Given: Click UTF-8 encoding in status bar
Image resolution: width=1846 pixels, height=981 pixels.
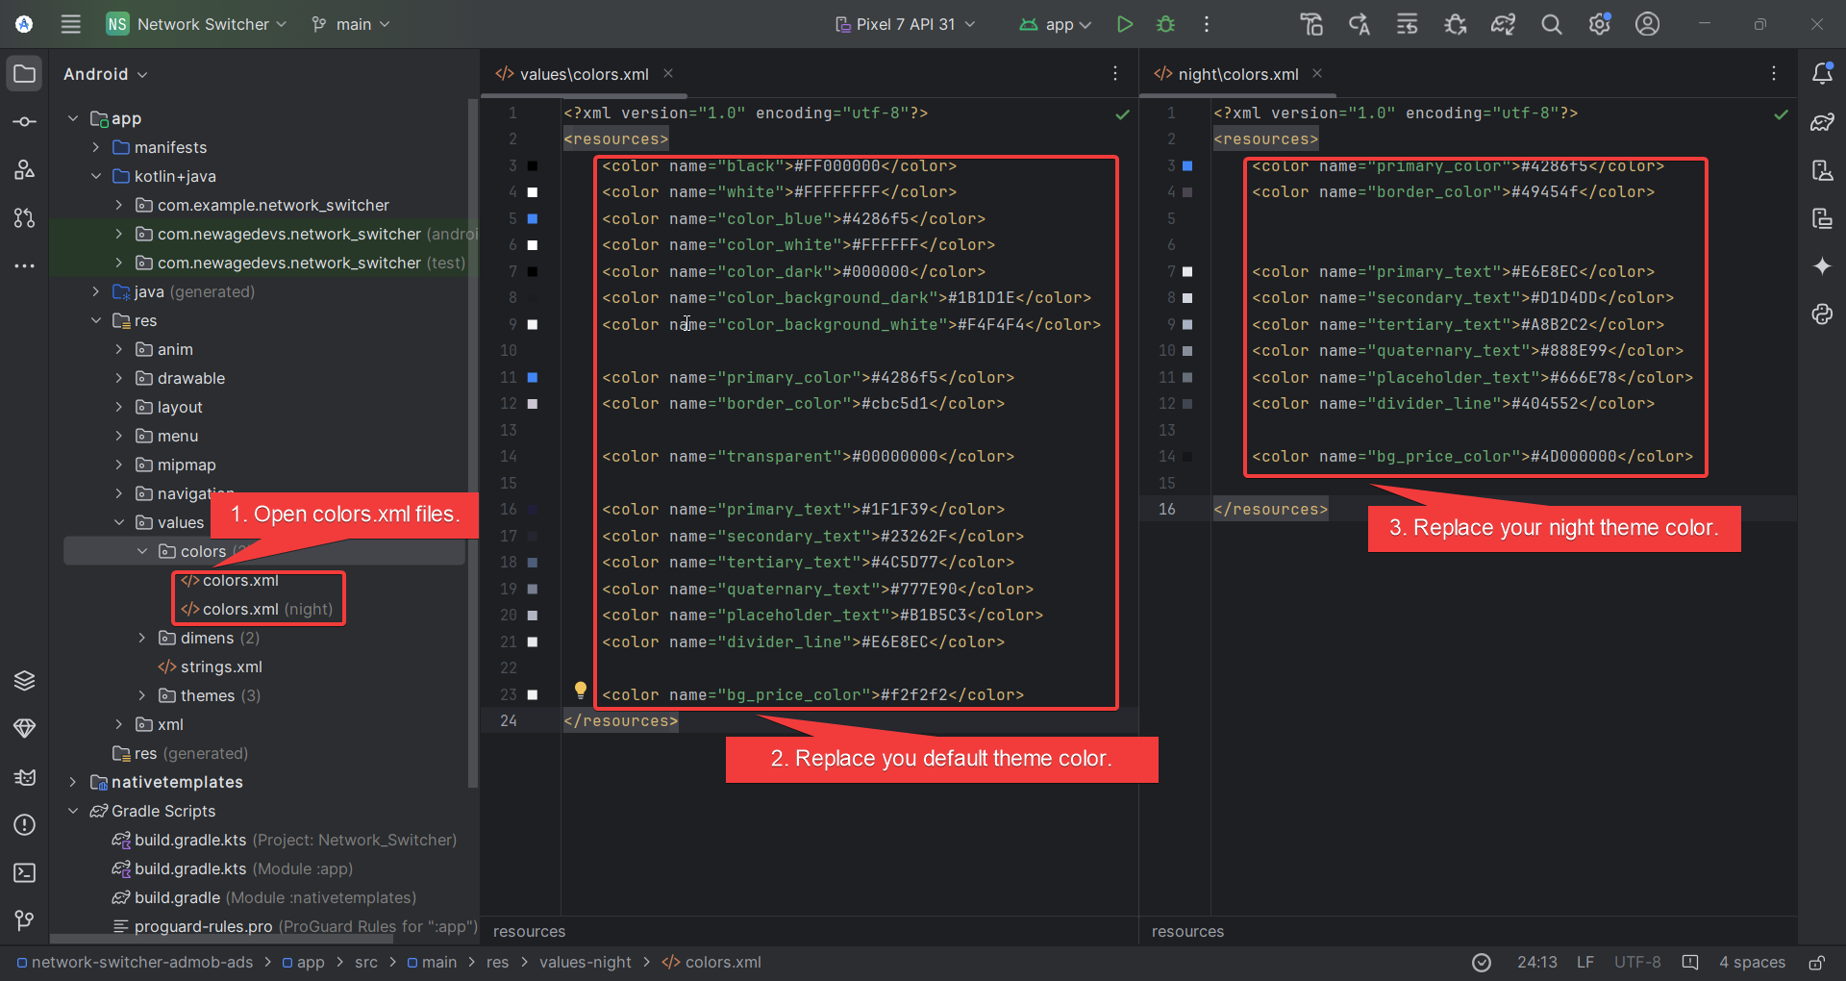Looking at the screenshot, I should point(1637,963).
